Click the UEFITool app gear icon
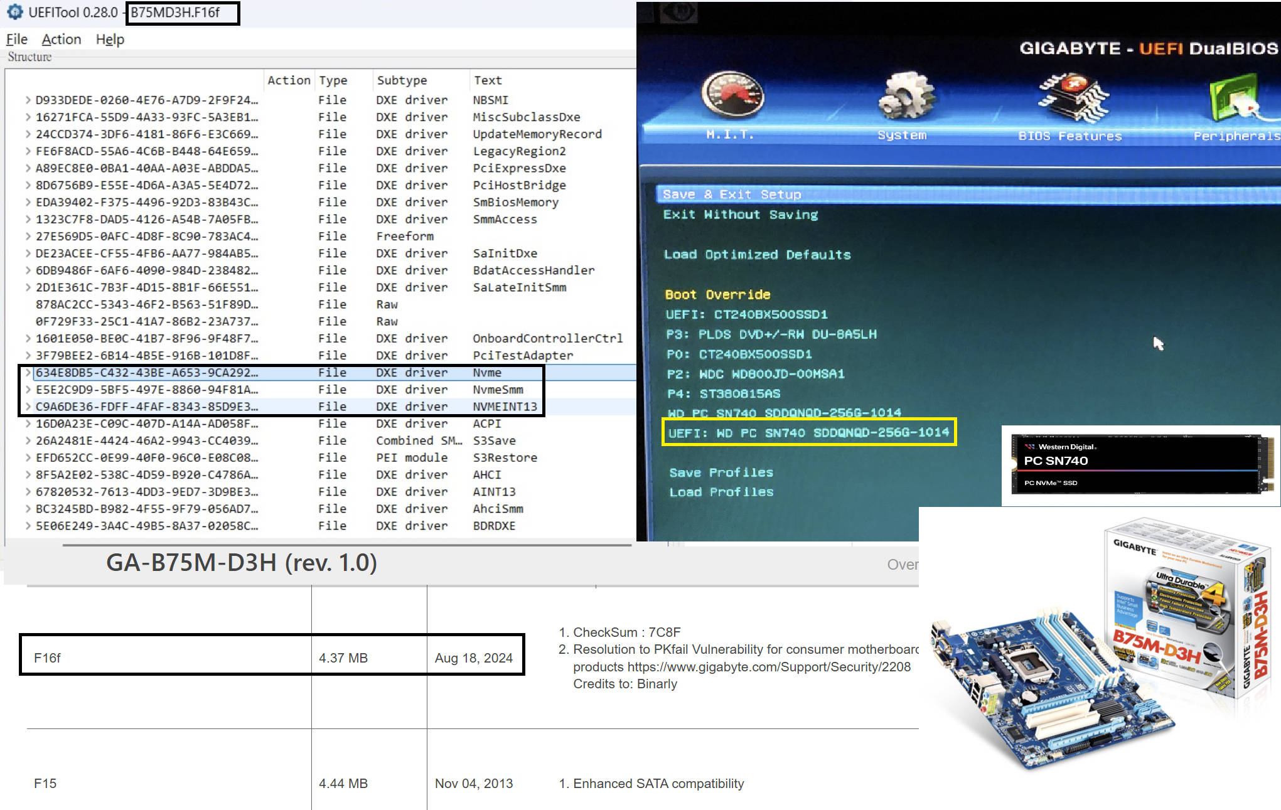The image size is (1281, 810). [x=14, y=12]
